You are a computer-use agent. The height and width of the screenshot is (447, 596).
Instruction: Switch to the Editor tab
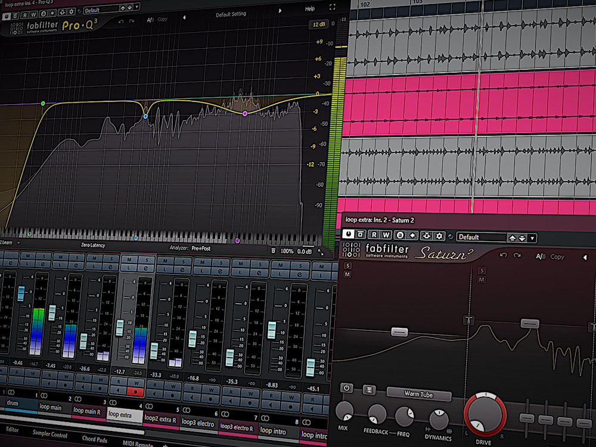[x=12, y=429]
